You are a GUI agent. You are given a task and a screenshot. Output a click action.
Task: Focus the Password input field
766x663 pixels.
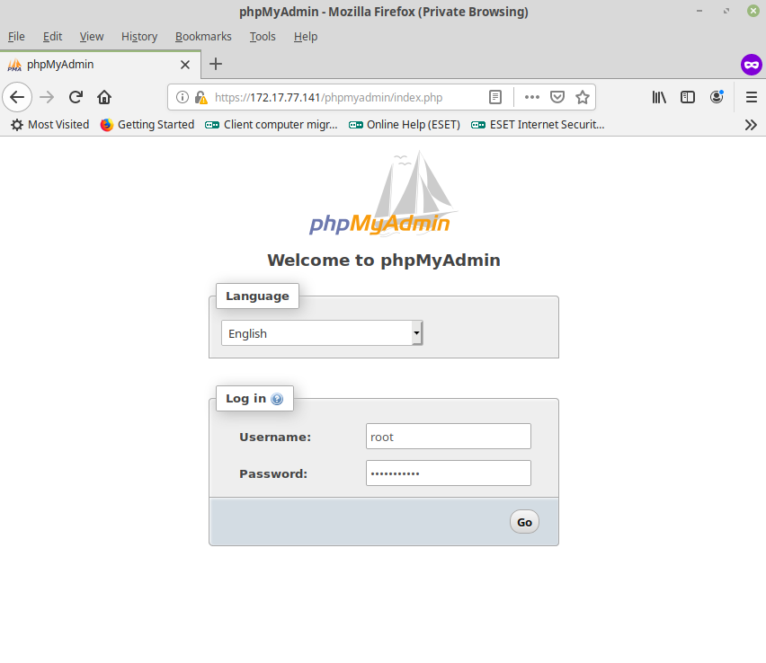click(449, 473)
